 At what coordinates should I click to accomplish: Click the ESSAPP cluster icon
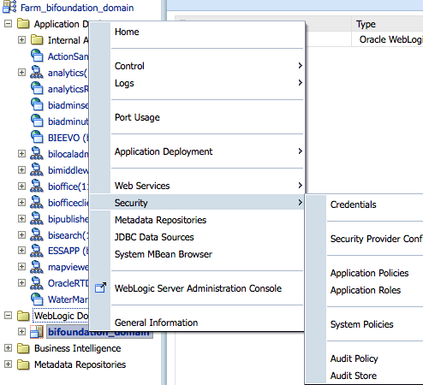click(x=37, y=251)
